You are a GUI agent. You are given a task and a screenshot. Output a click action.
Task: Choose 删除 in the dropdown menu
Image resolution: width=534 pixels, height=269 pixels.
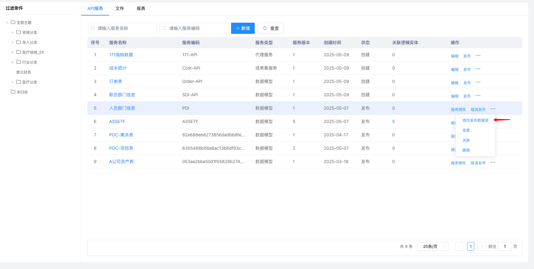click(x=466, y=150)
